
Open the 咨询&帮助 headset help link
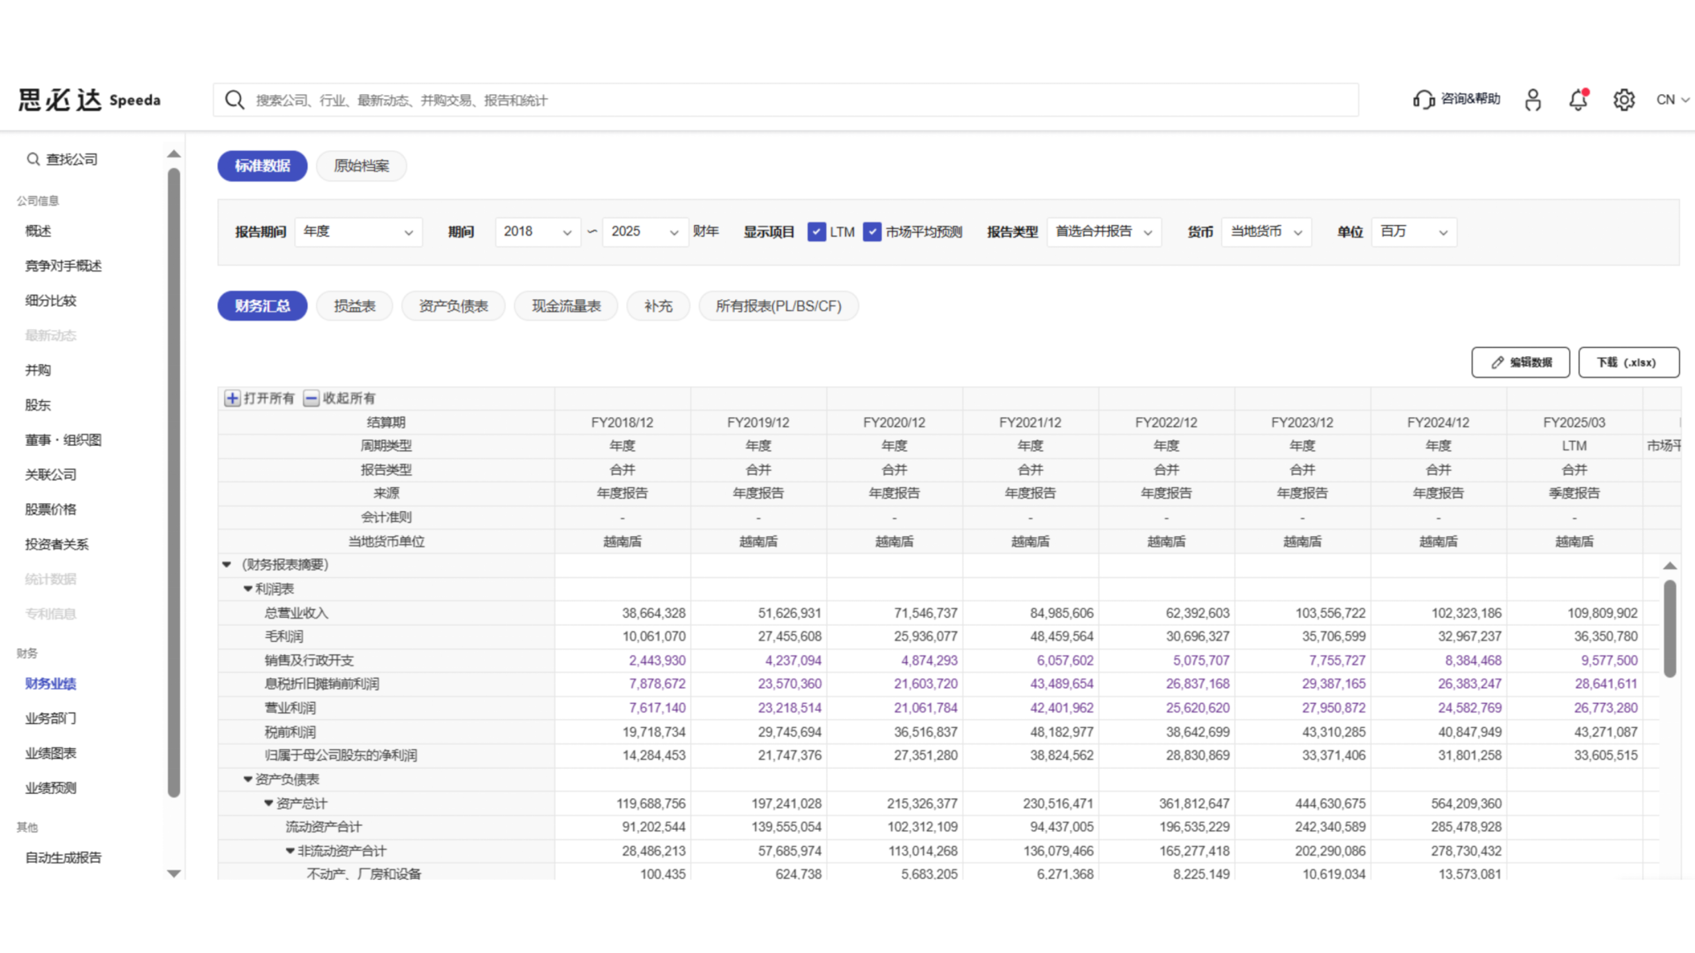tap(1457, 99)
